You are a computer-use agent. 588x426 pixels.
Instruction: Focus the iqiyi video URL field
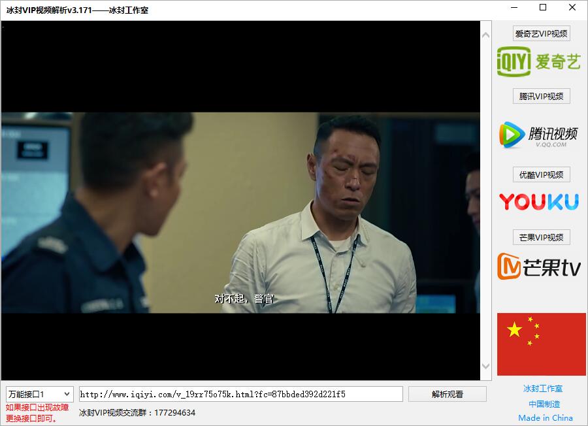240,394
